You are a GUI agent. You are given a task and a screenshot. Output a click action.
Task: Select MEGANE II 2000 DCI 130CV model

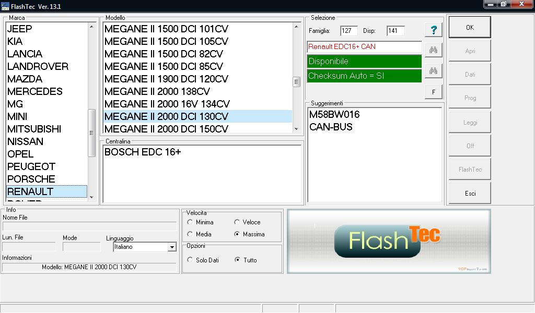[197, 116]
